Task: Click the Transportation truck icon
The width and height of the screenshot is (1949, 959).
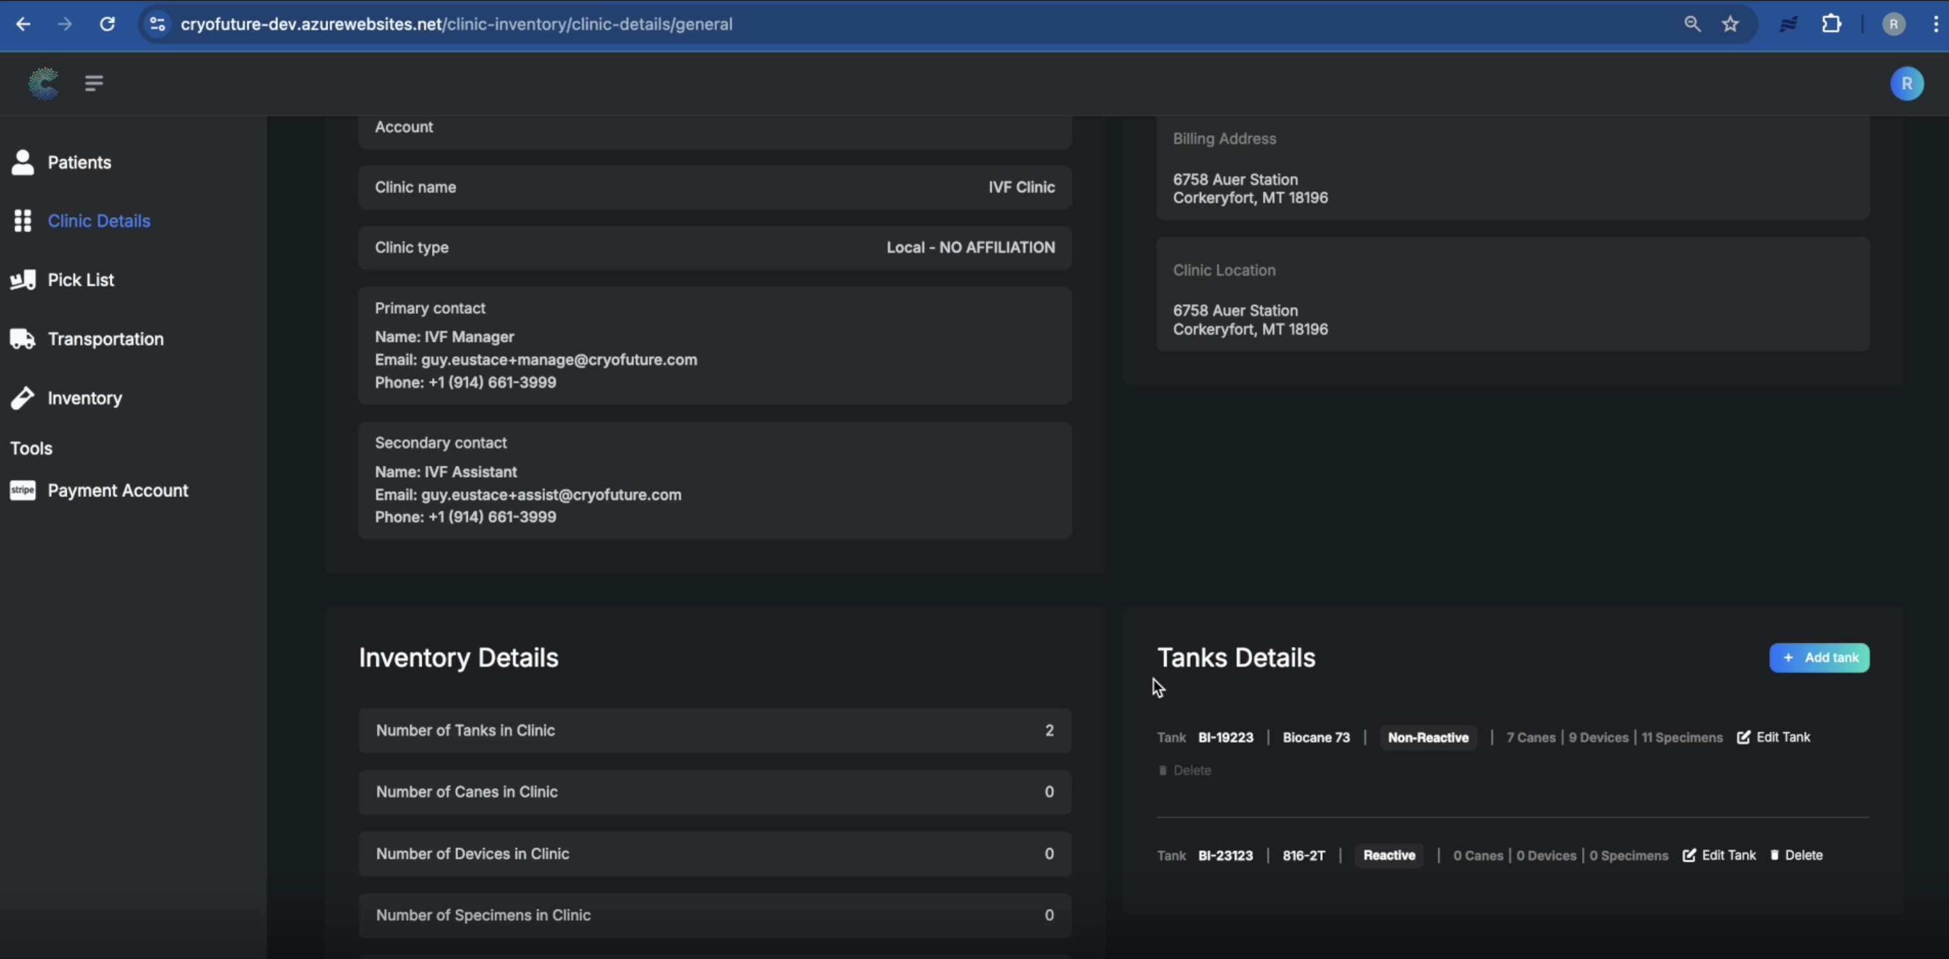Action: pyautogui.click(x=23, y=339)
